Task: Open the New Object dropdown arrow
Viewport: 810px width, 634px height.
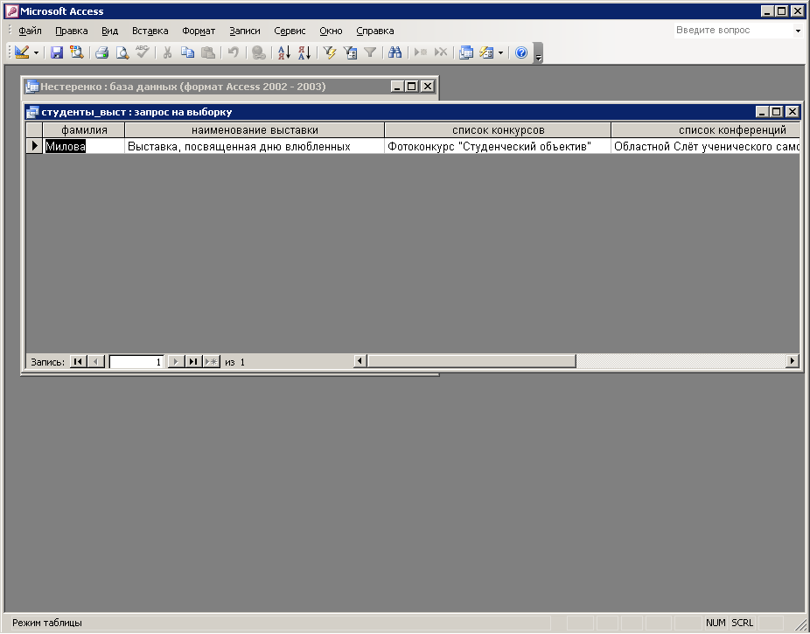Action: pos(500,52)
